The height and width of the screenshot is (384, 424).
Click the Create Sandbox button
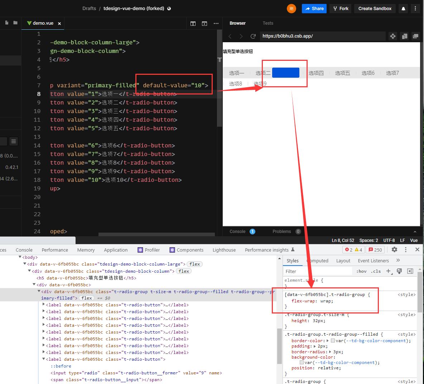pos(375,8)
